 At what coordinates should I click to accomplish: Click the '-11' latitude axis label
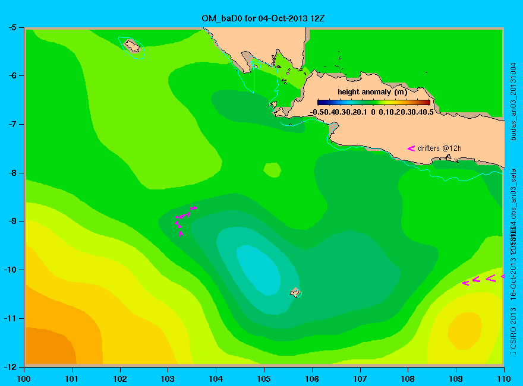(x=10, y=318)
